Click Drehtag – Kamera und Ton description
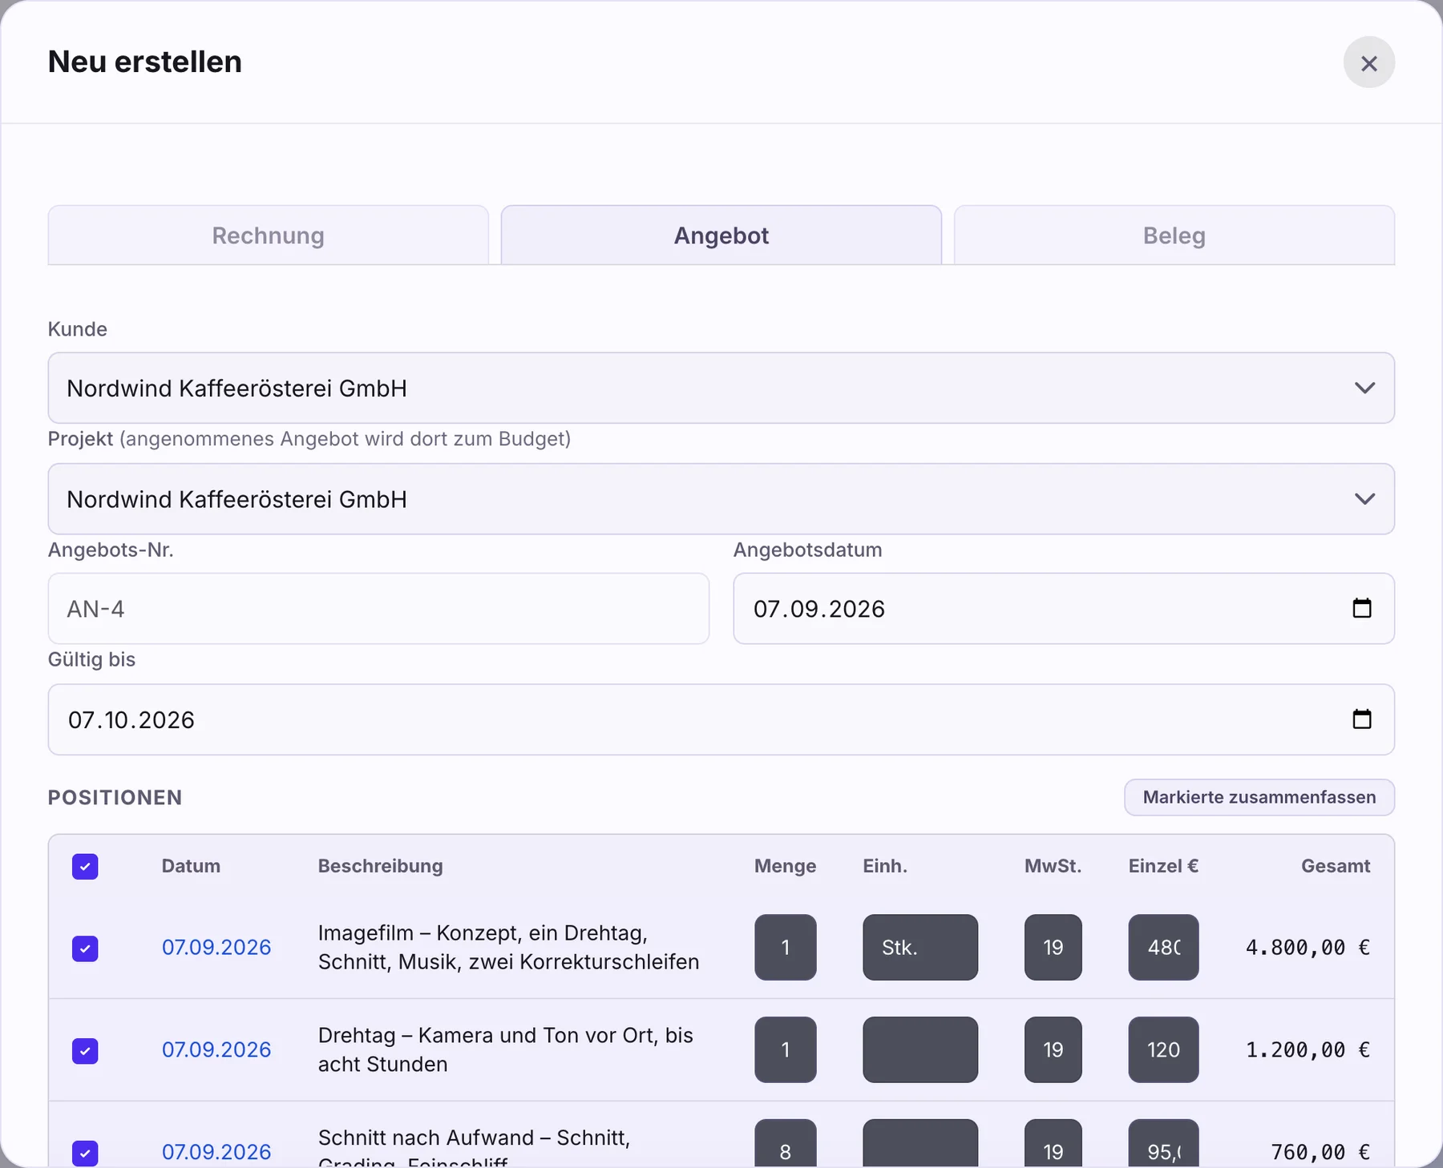The width and height of the screenshot is (1443, 1168). 505,1049
